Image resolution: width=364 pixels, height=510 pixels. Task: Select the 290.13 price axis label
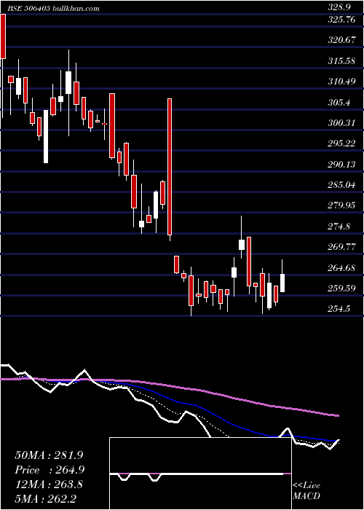click(342, 165)
